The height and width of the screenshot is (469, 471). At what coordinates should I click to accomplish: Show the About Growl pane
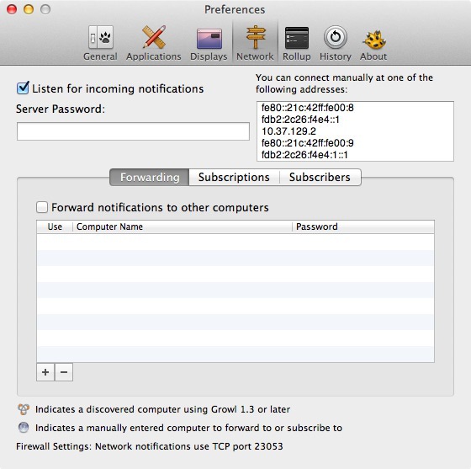pos(373,43)
